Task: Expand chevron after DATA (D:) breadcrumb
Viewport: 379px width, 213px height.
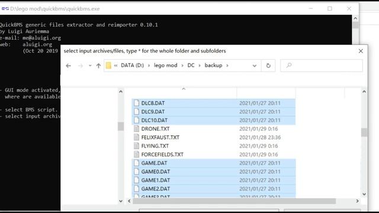Action: tap(149, 66)
